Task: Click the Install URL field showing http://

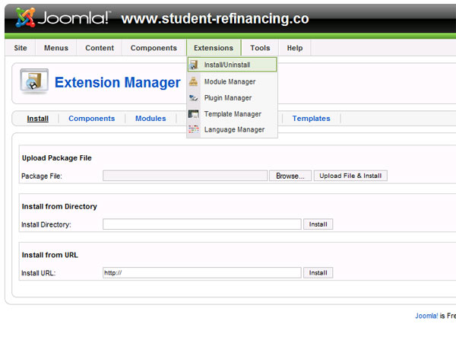Action: pyautogui.click(x=202, y=273)
